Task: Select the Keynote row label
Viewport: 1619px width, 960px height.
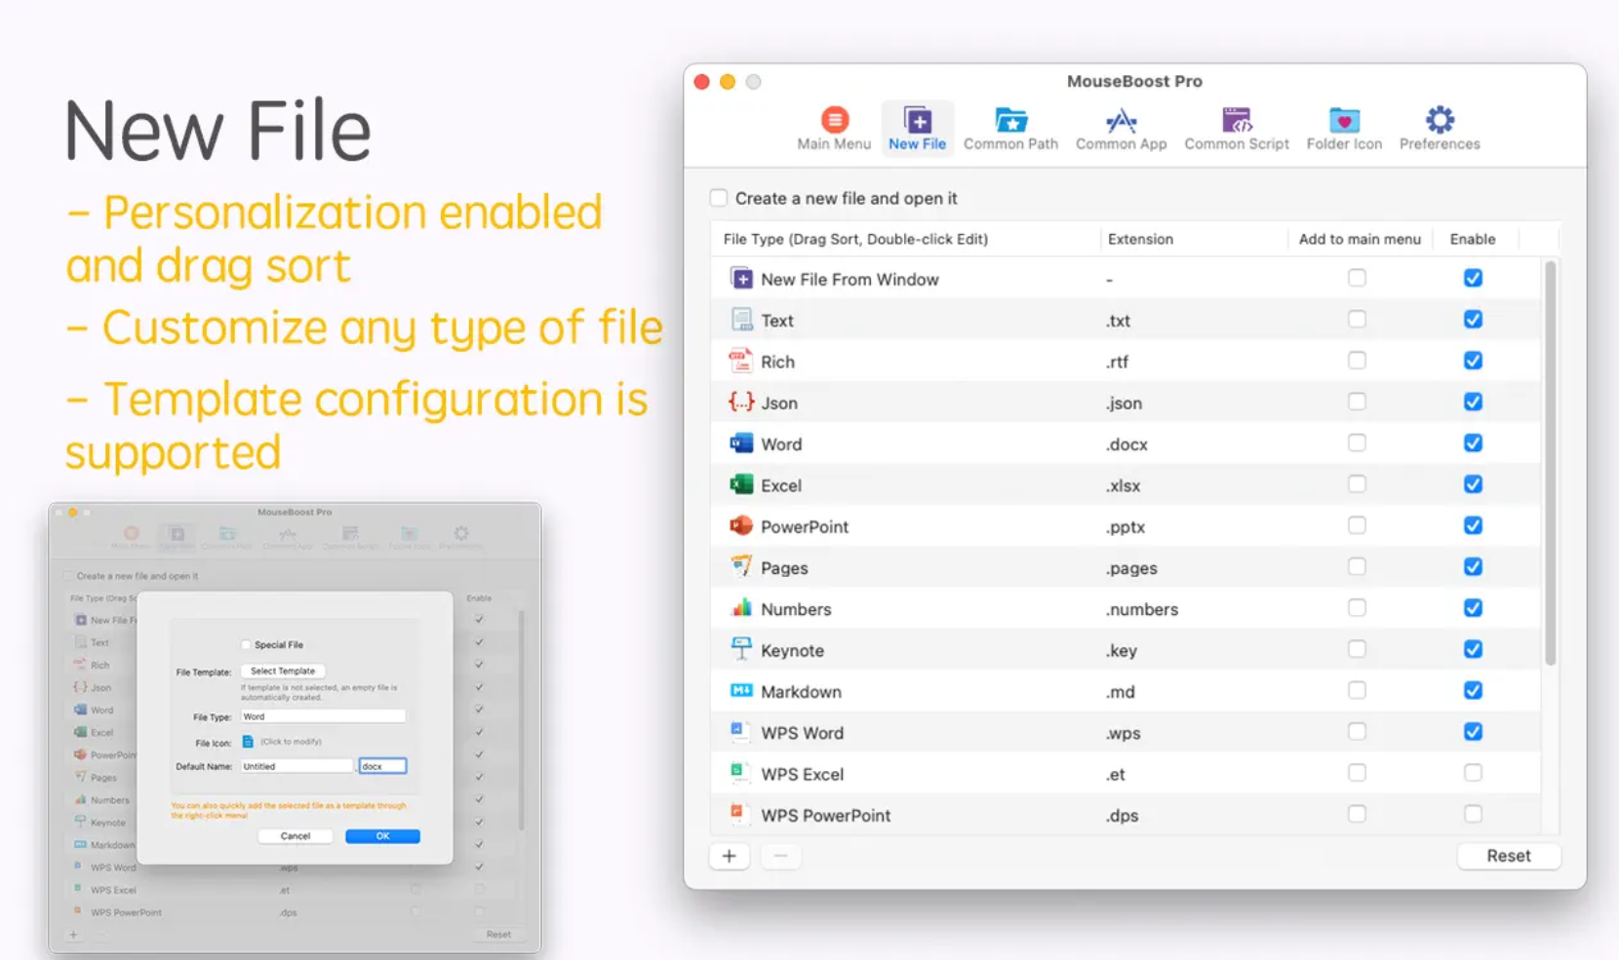Action: 792,650
